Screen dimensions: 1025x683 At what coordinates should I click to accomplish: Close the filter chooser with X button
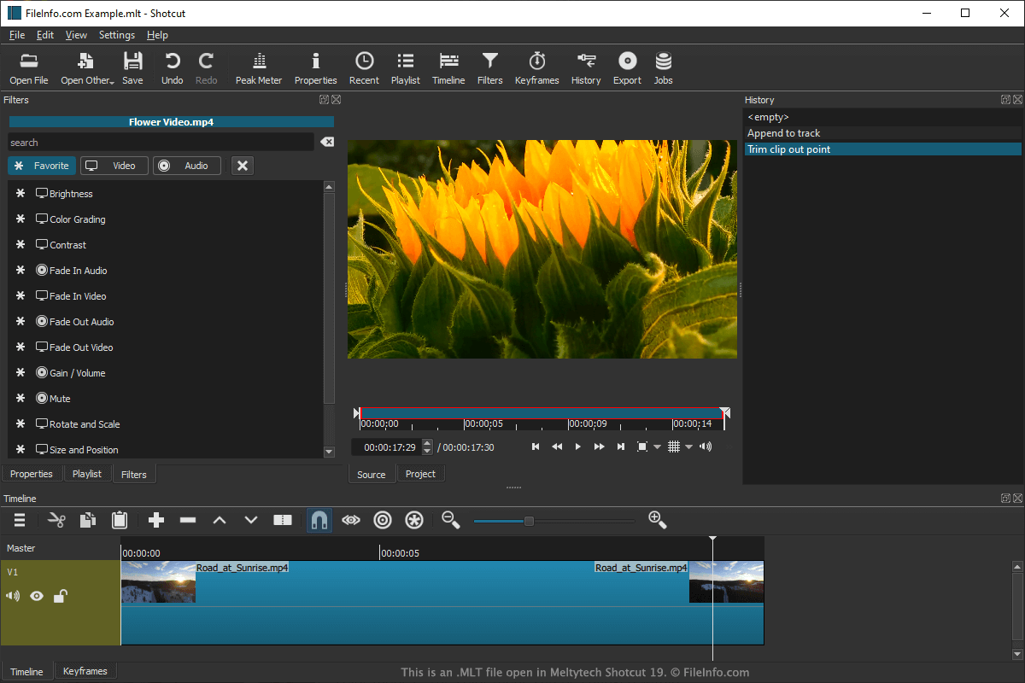point(243,166)
